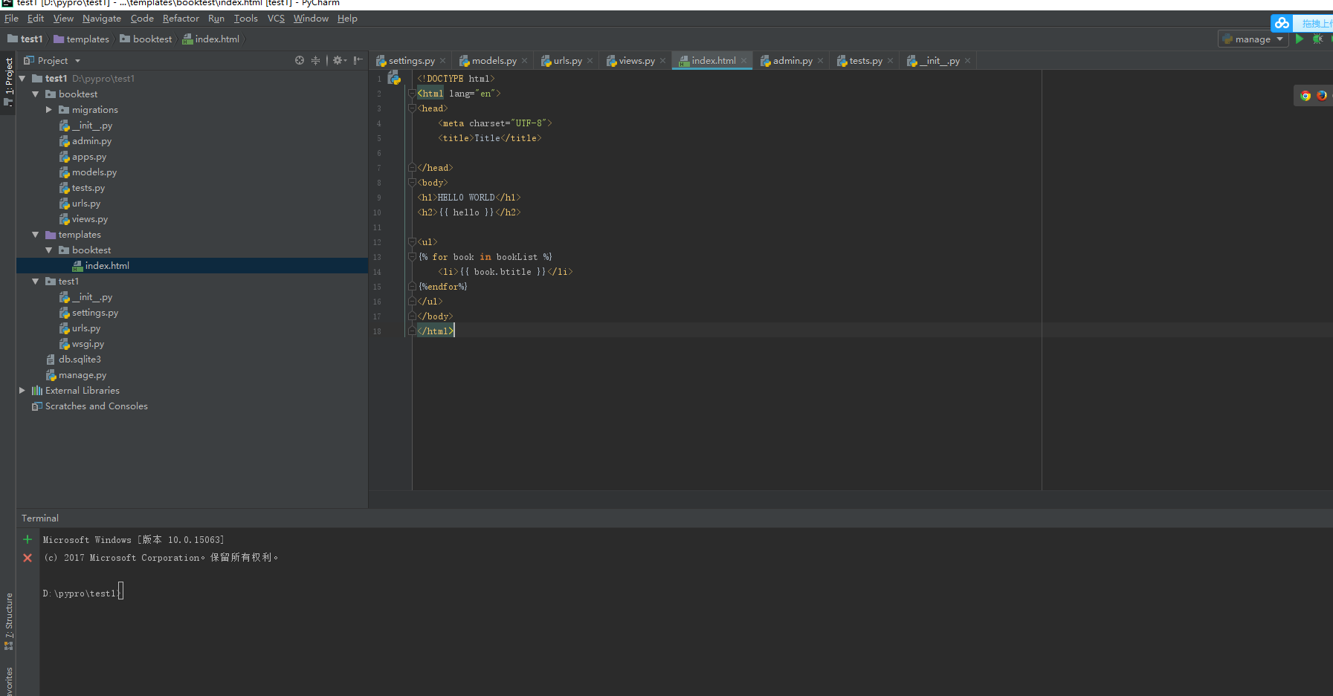Collapse the booktest app folder
This screenshot has width=1333, height=696.
(x=36, y=94)
